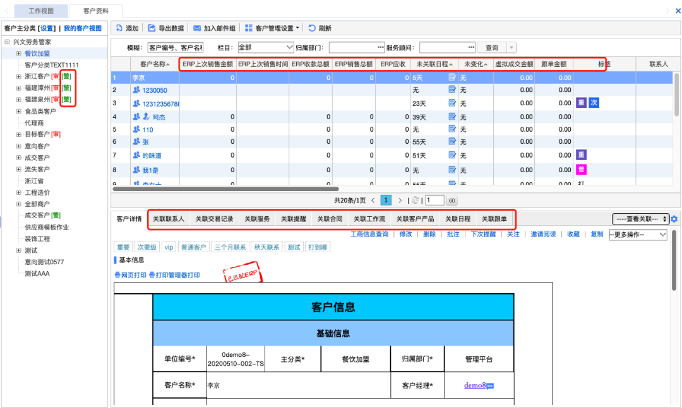Image resolution: width=682 pixels, height=408 pixels.
Task: Click the gear icon beside 查看关联 dropdown
Action: (673, 219)
